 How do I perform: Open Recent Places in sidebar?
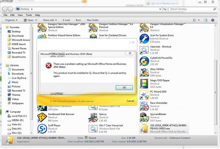tap(19, 48)
